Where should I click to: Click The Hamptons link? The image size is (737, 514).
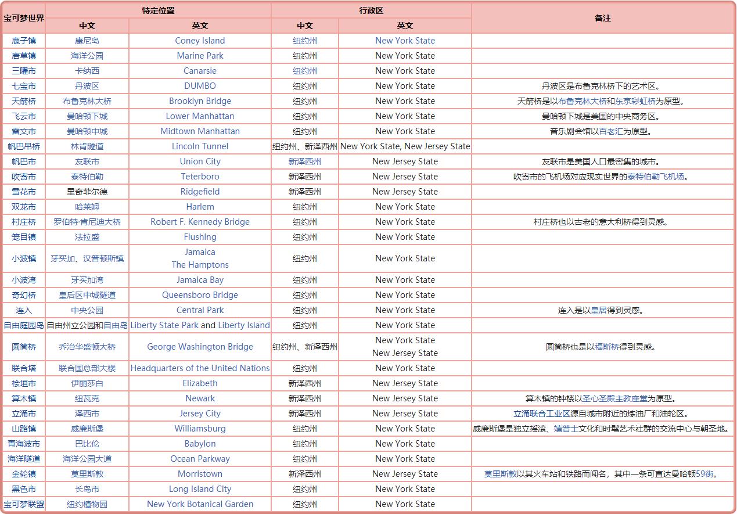point(200,265)
